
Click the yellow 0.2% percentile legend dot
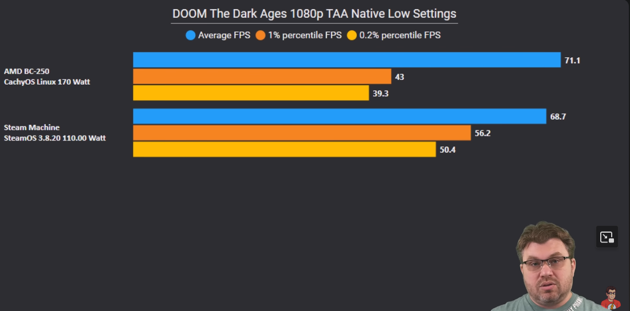click(x=352, y=35)
